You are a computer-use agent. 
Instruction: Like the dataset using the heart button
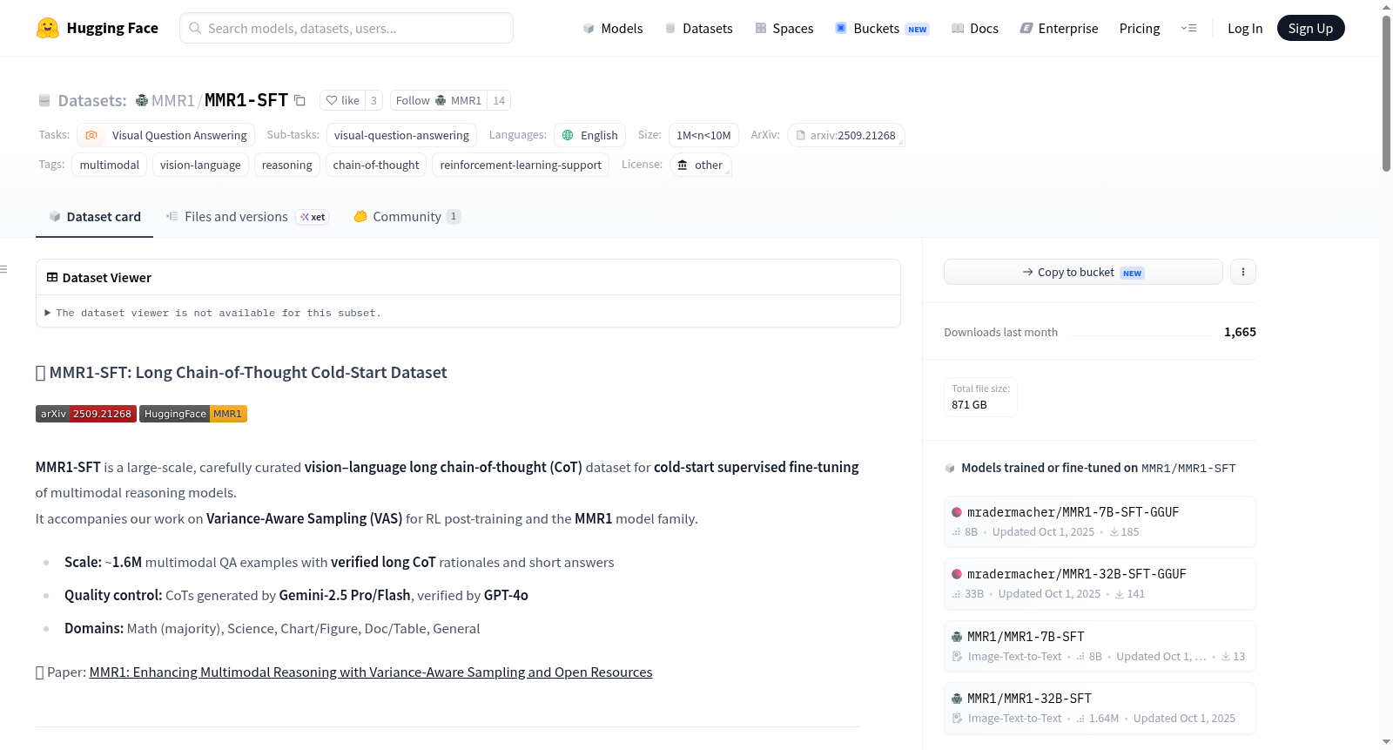(342, 100)
